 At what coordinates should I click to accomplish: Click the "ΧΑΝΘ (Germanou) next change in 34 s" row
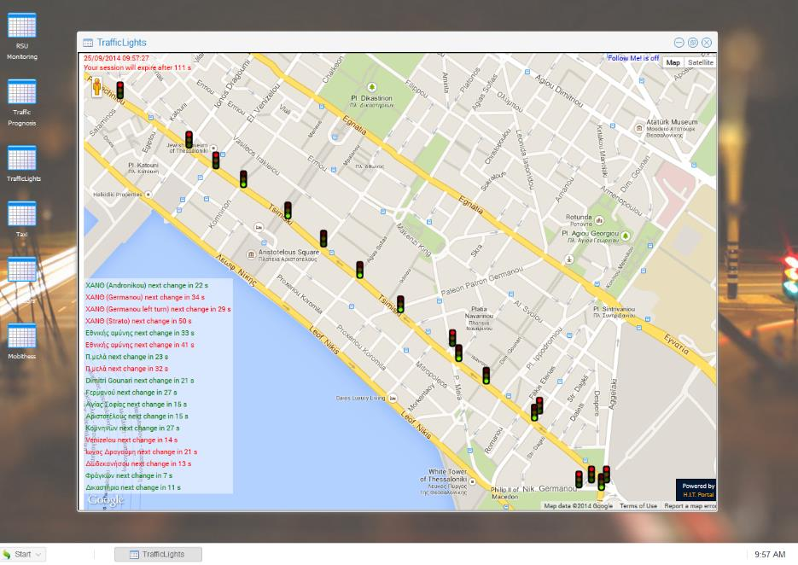(x=145, y=297)
